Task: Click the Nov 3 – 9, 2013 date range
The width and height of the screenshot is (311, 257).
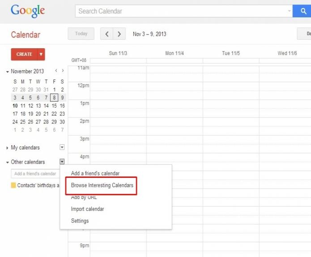Action: click(x=149, y=34)
